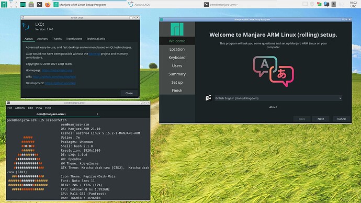Viewport: 361px width, 203px height.
Task: Switch to the Technical Info tab
Action: click(96, 39)
